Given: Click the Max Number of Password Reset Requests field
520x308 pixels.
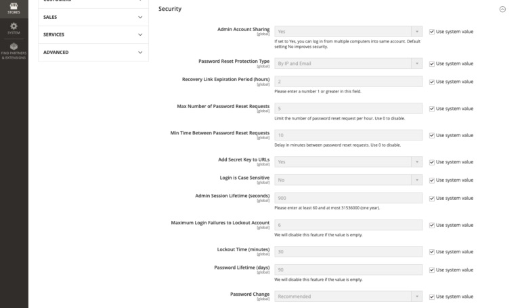Looking at the screenshot, I should (348, 109).
